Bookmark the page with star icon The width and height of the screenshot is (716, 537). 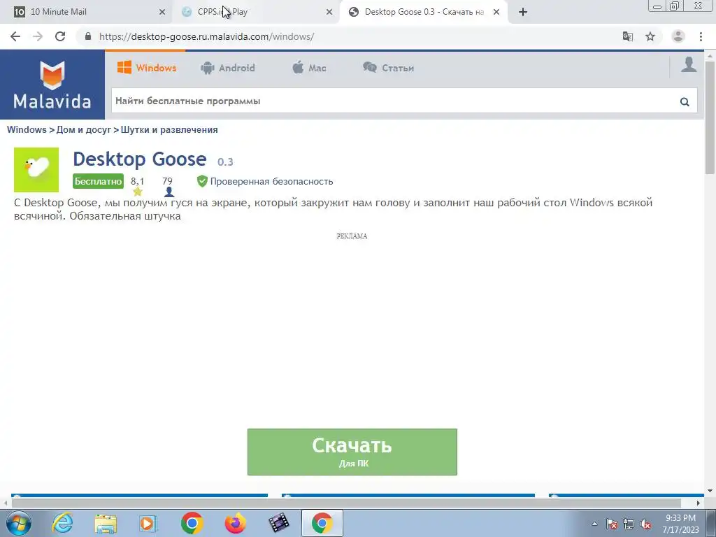(650, 36)
